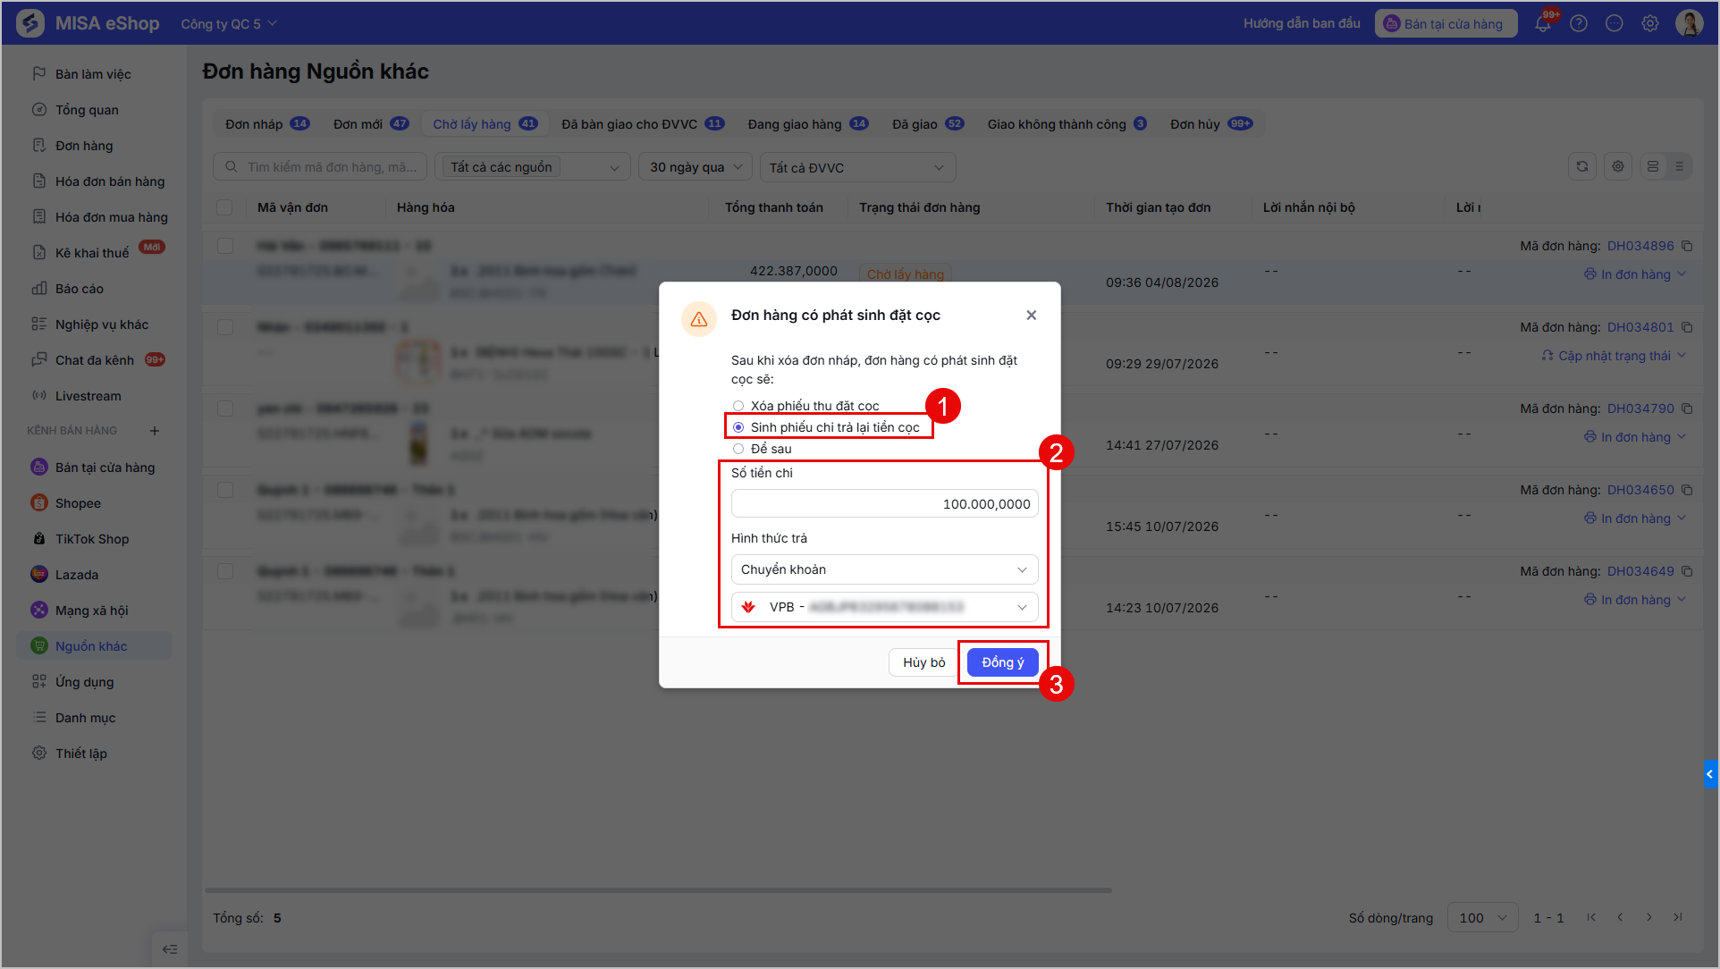Add a new sales channel plus icon
This screenshot has width=1720, height=969.
(x=155, y=431)
